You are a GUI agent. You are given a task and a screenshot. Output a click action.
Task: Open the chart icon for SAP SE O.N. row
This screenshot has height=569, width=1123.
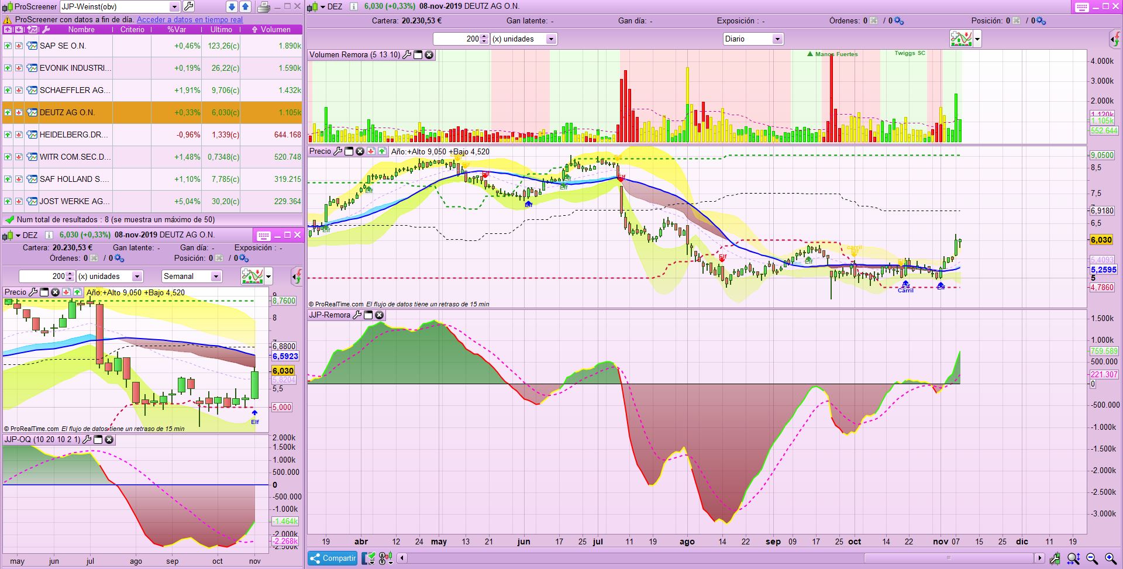pyautogui.click(x=32, y=46)
